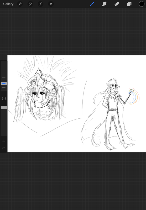
Task: Open the Actions wrench menu
Action: coord(20,4)
